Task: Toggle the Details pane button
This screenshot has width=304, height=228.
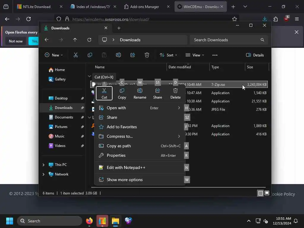Action: tap(255, 55)
